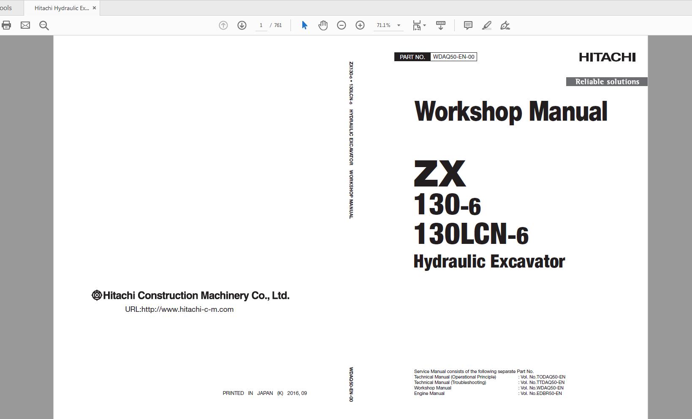Click 'Vol. No.EDBR50-EN' text
The image size is (692, 419).
coord(541,394)
